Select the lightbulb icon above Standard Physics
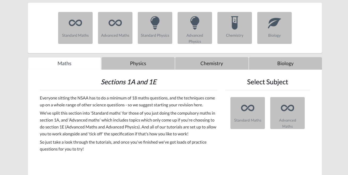Image resolution: width=348 pixels, height=175 pixels. pyautogui.click(x=155, y=23)
